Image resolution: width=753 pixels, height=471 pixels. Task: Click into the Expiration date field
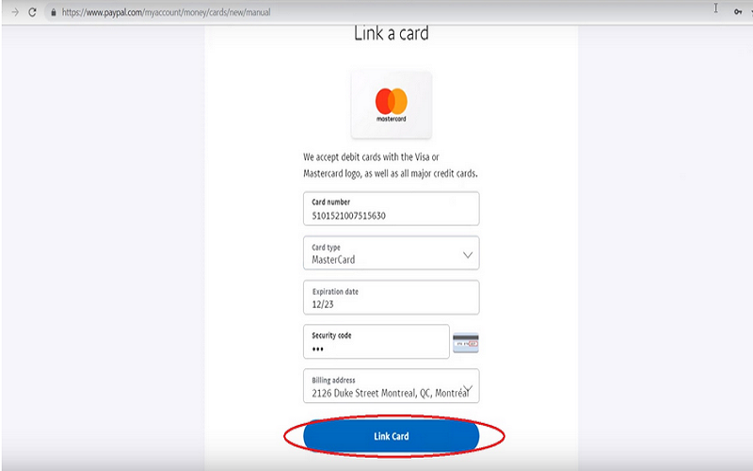coord(392,298)
